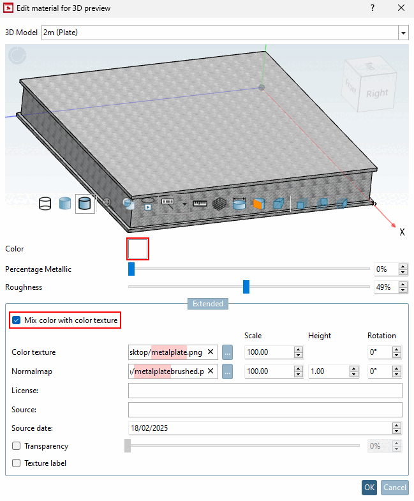Decrease the Color texture Scale value

(299, 355)
